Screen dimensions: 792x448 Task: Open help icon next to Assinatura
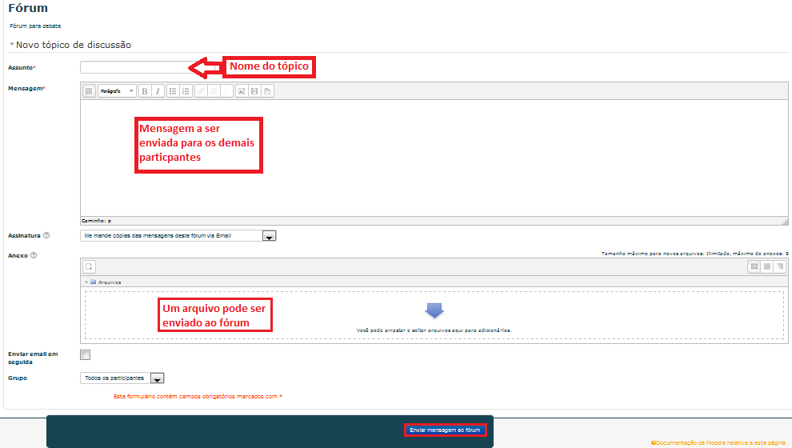point(46,236)
